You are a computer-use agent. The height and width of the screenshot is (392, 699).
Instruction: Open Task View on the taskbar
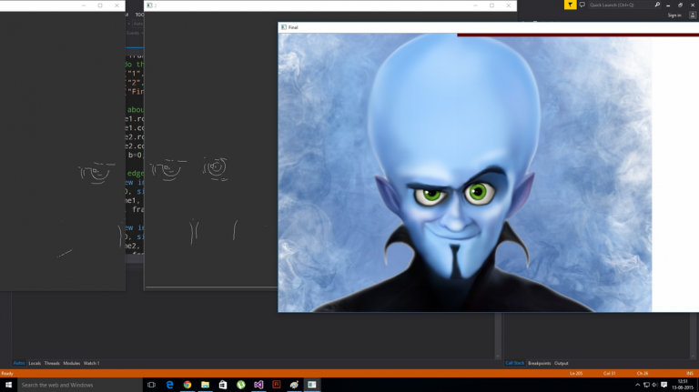[152, 385]
